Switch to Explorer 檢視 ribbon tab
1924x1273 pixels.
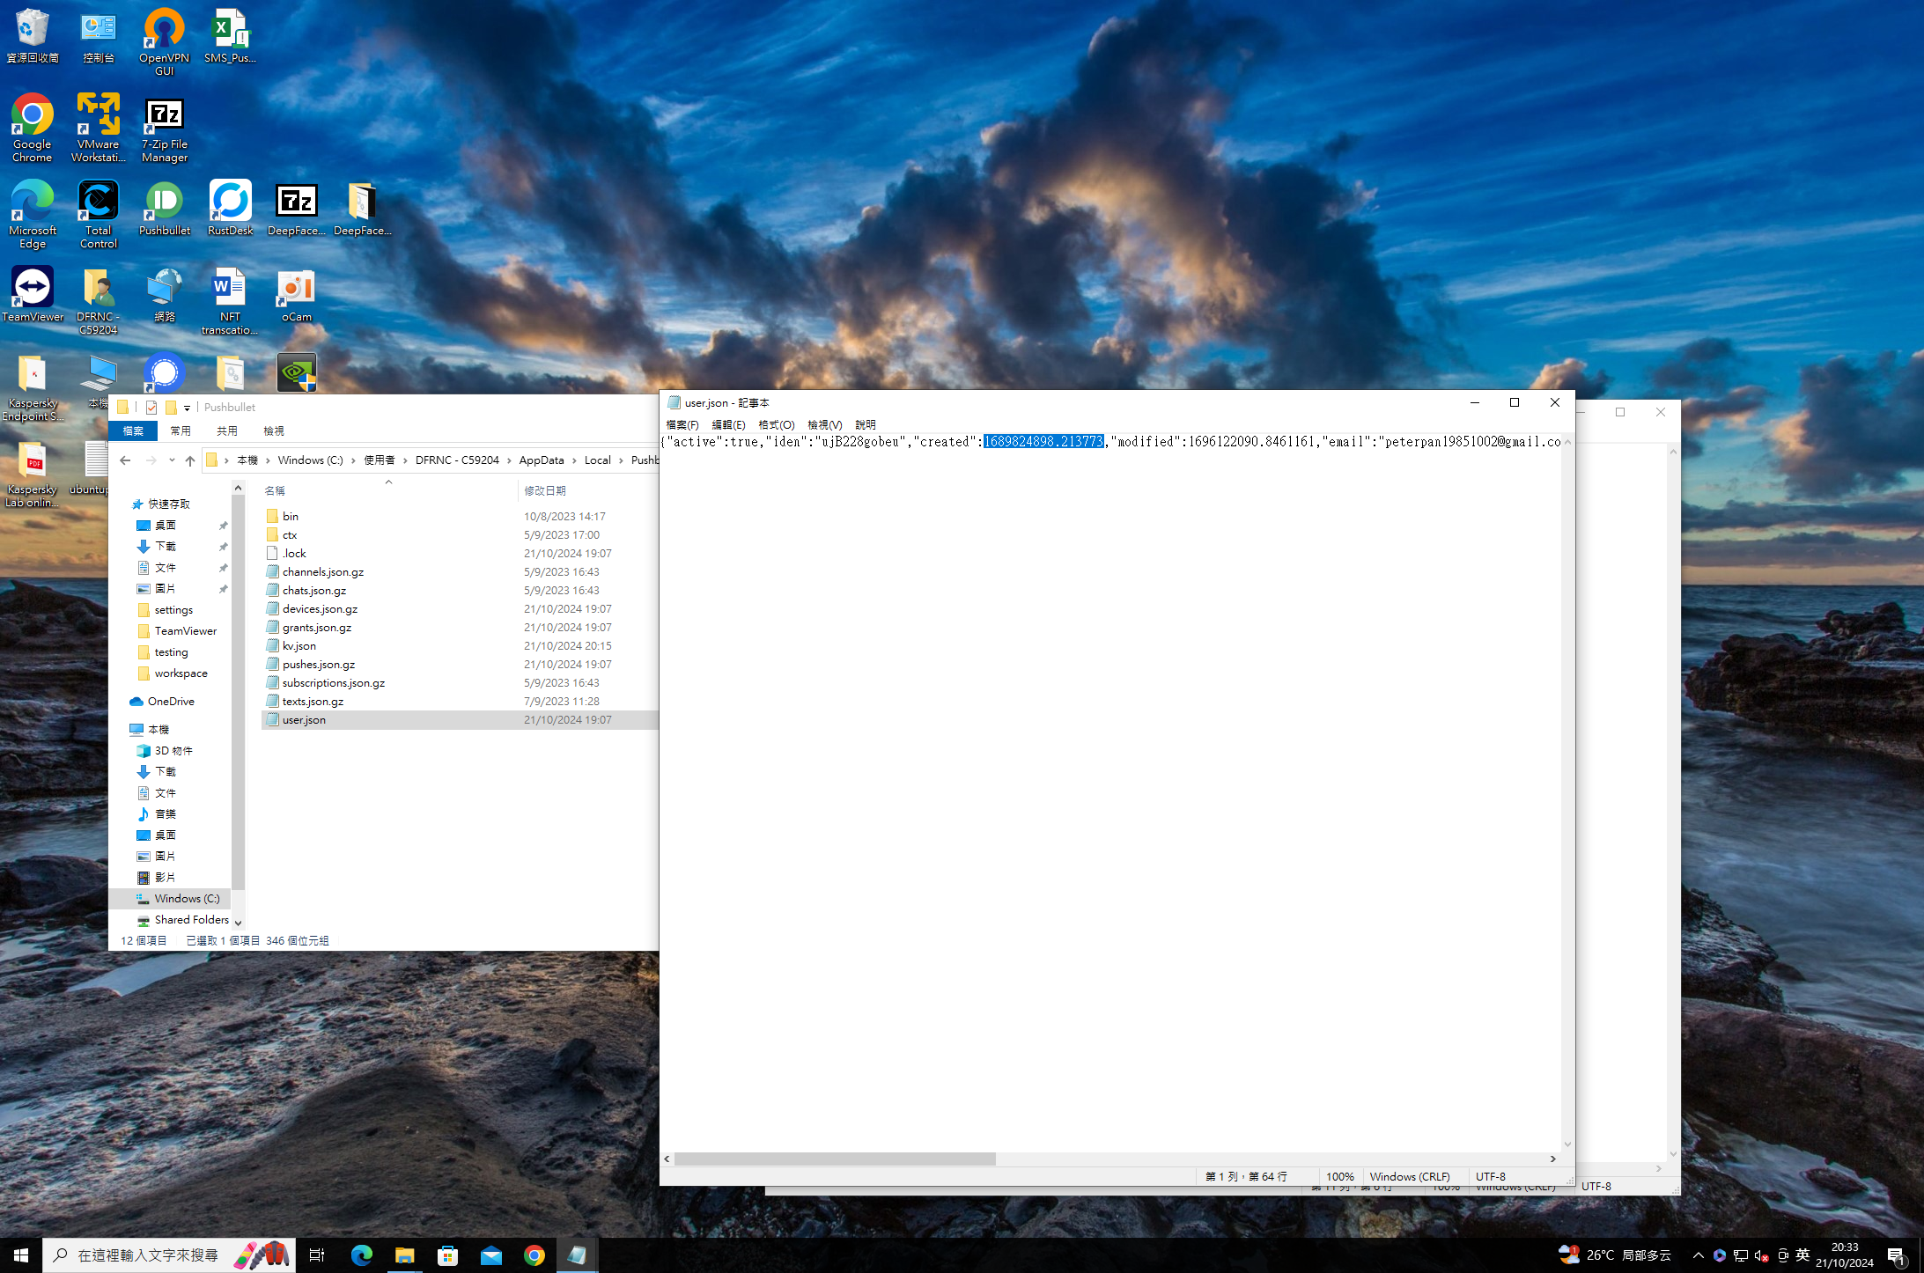tap(274, 430)
